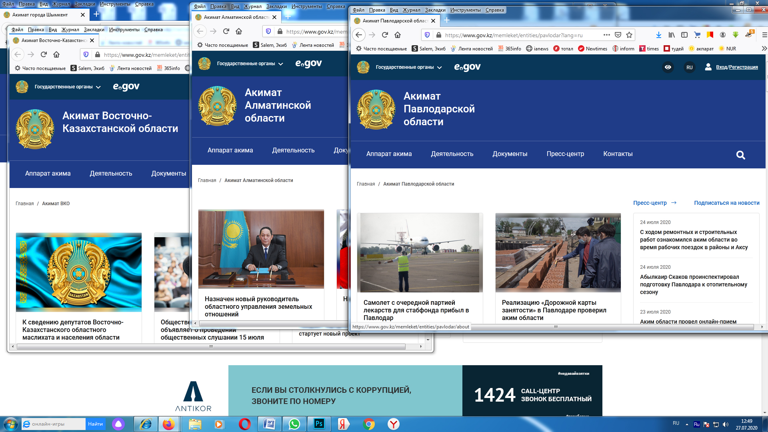Click the Pavlodar window's horizontal scrollbar

(555, 327)
